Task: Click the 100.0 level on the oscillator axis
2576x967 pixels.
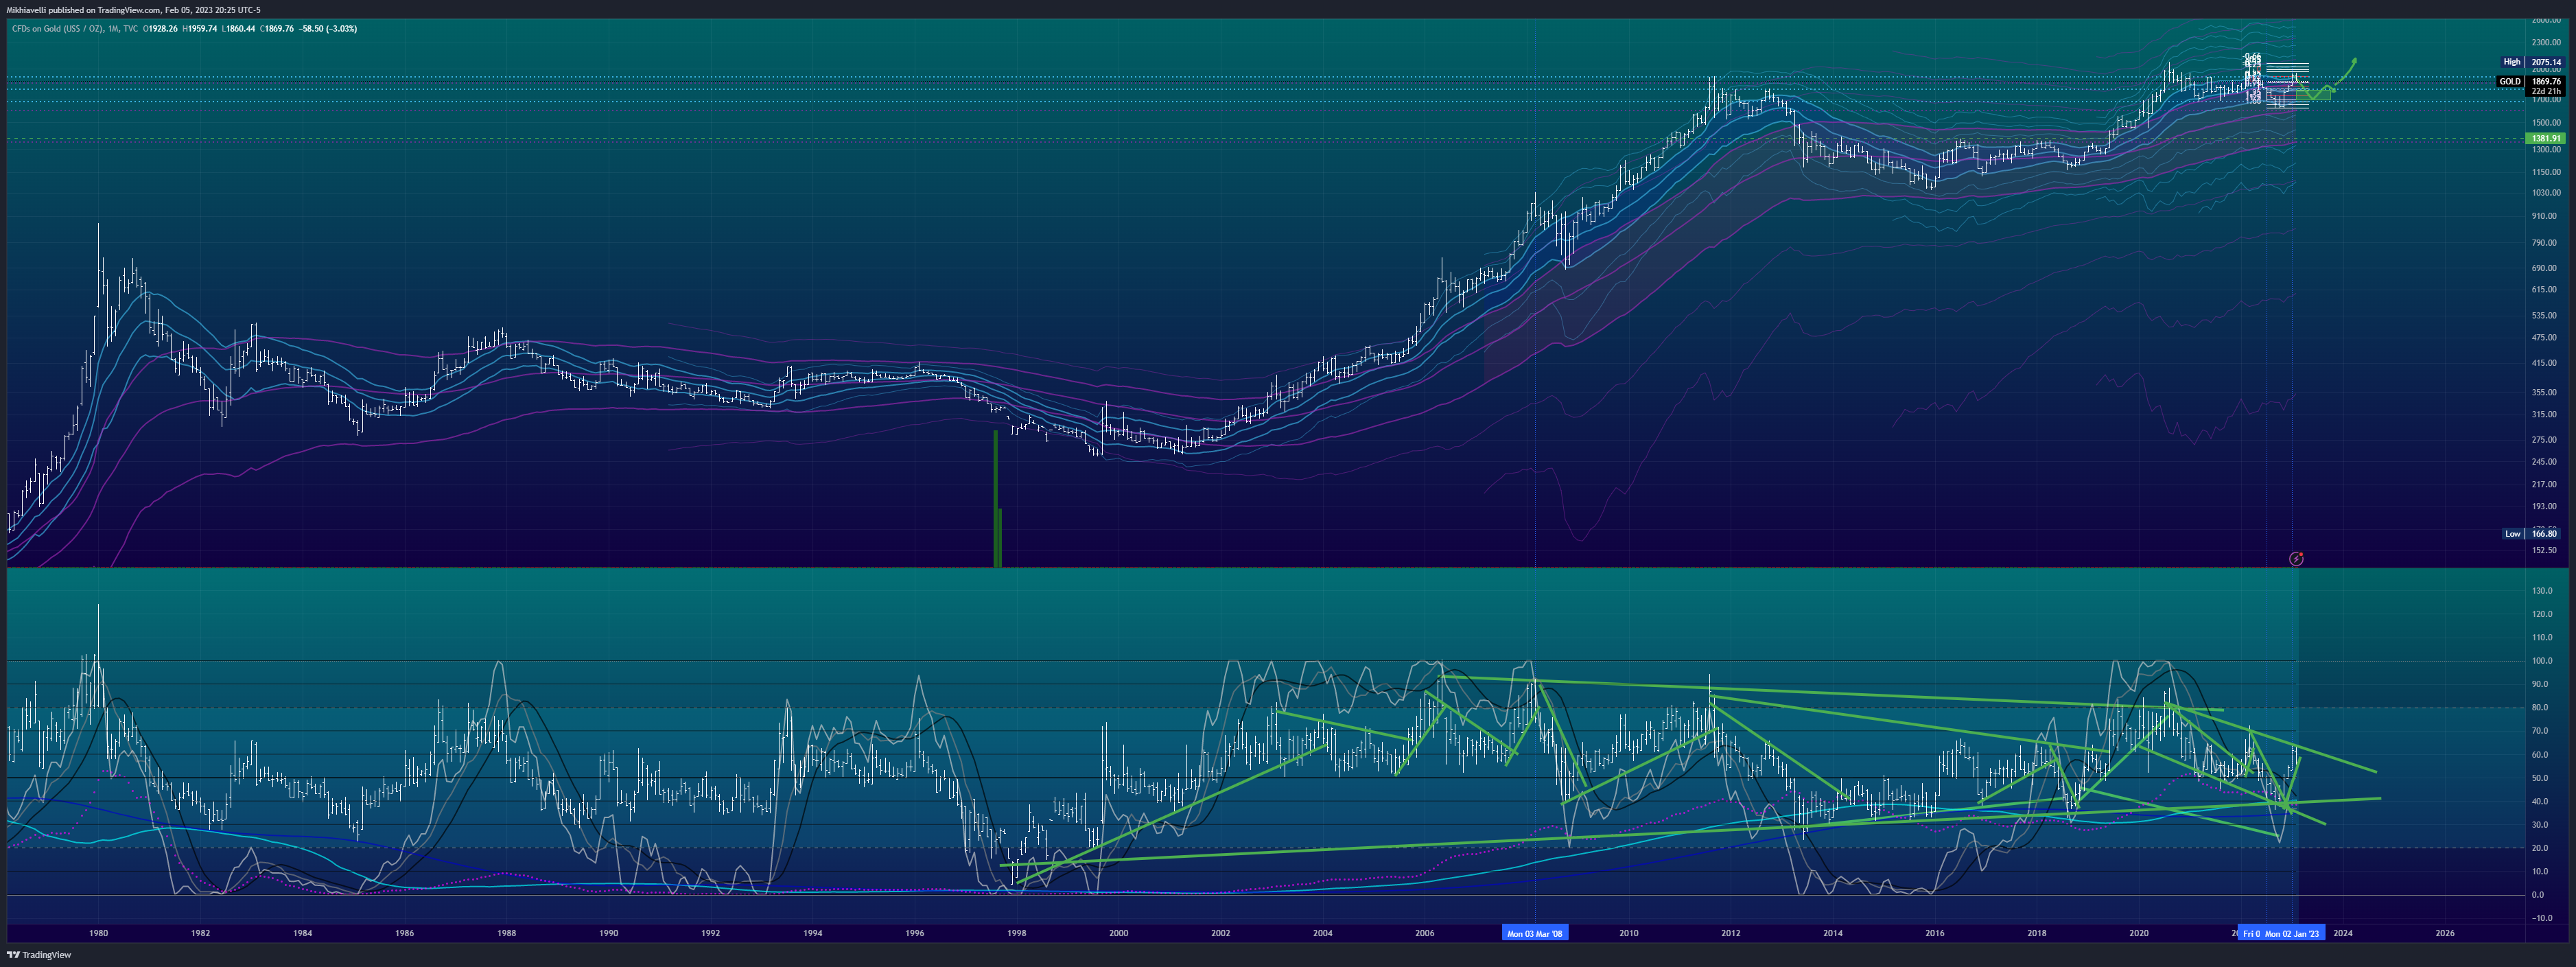Action: [2542, 661]
